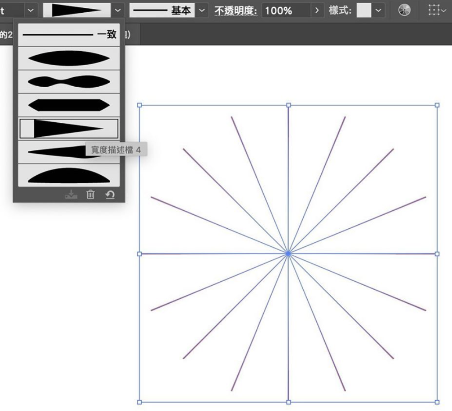Click the bottom-right selection handle

437,402
